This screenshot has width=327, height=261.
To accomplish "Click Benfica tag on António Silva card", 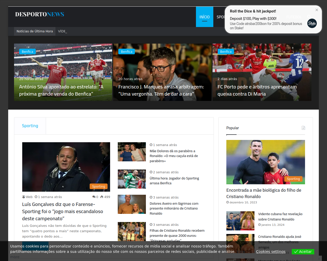I will 27,51.
